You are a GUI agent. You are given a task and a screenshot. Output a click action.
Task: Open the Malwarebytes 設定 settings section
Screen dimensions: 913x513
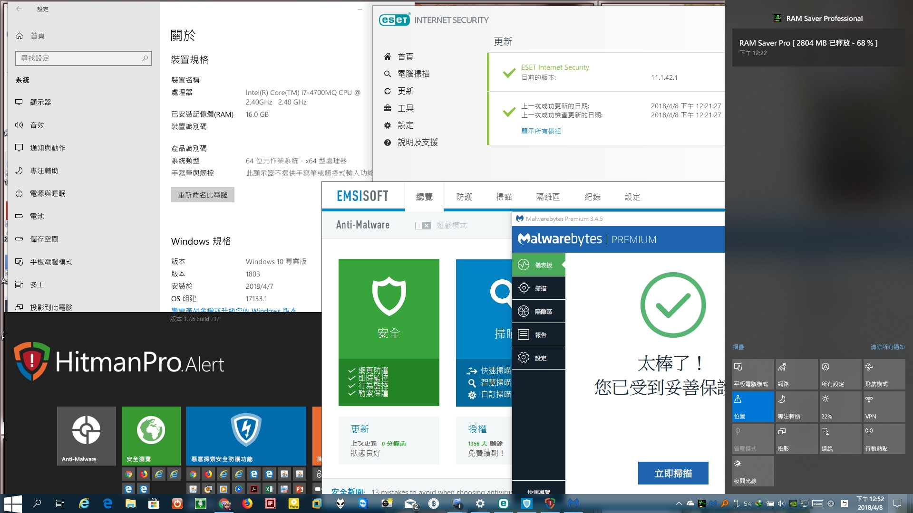pos(538,358)
